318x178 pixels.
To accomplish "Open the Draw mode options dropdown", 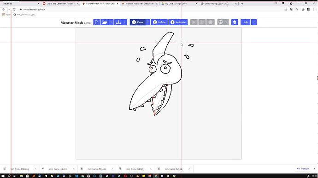I will pos(148,22).
